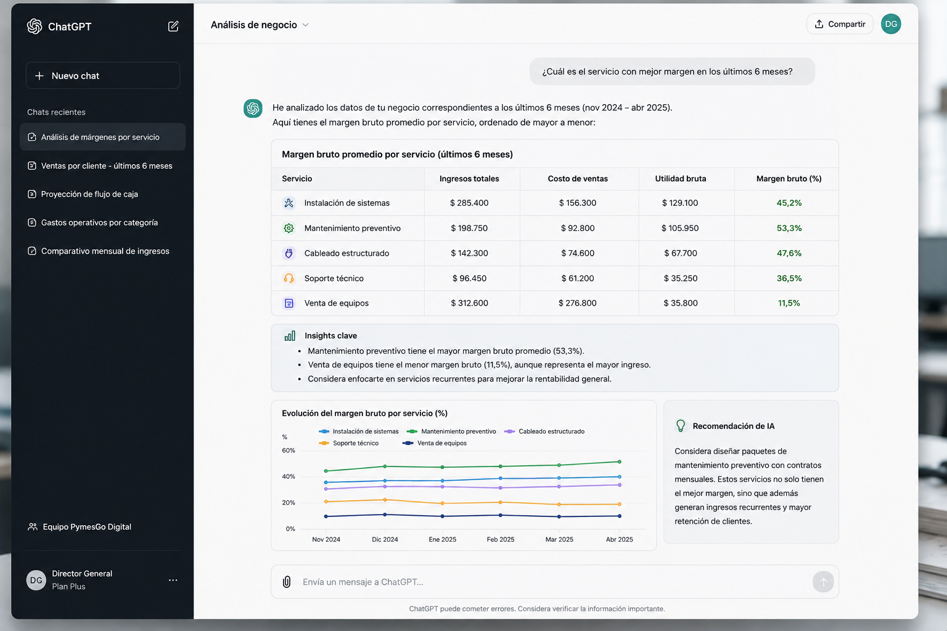Click the Instalación de sistemas tools icon

(x=289, y=203)
